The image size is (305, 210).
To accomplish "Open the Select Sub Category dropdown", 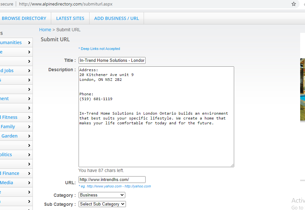I will [x=102, y=204].
